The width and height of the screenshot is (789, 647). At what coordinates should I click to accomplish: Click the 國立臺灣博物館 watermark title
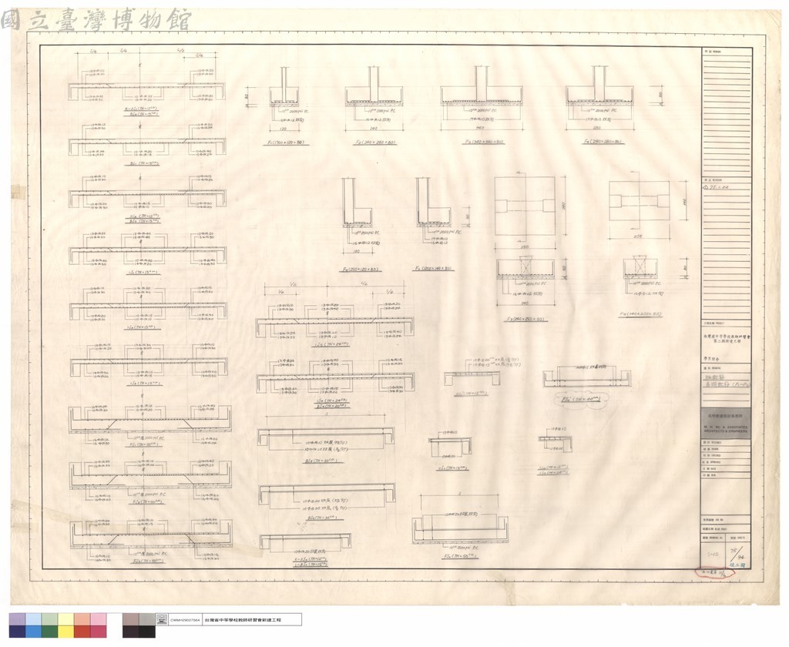[x=96, y=20]
